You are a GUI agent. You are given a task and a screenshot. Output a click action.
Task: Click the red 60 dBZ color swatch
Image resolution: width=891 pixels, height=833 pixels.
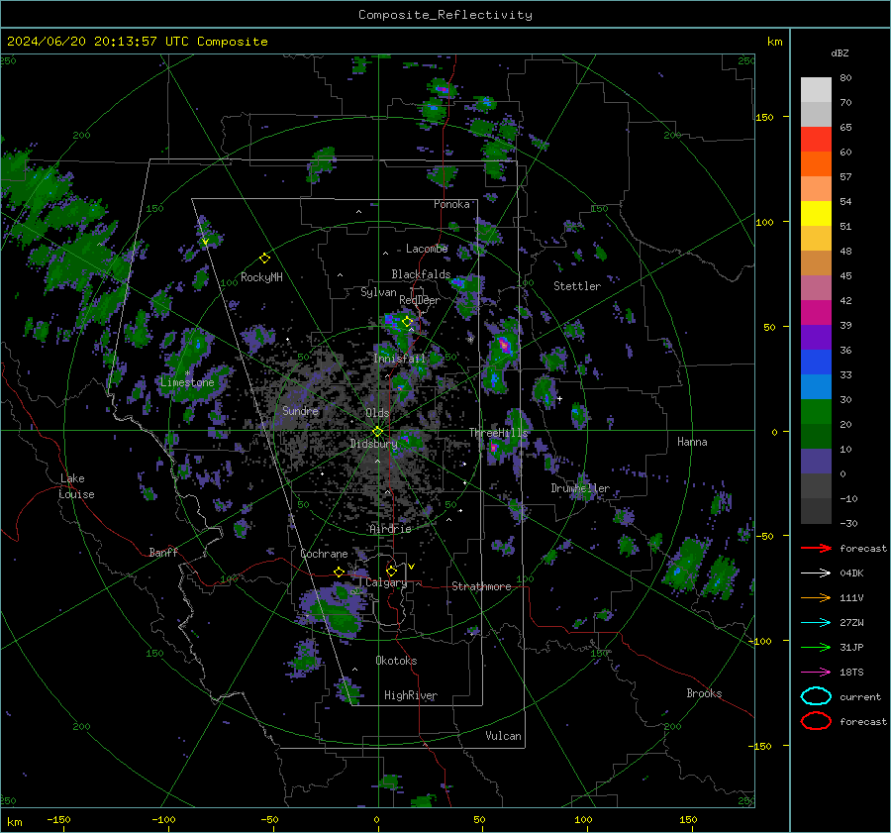816,140
